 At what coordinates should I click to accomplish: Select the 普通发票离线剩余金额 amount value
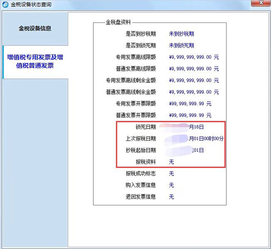pyautogui.click(x=194, y=92)
